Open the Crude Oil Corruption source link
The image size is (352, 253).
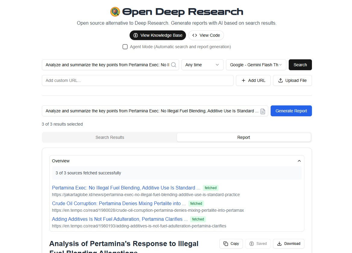119,203
